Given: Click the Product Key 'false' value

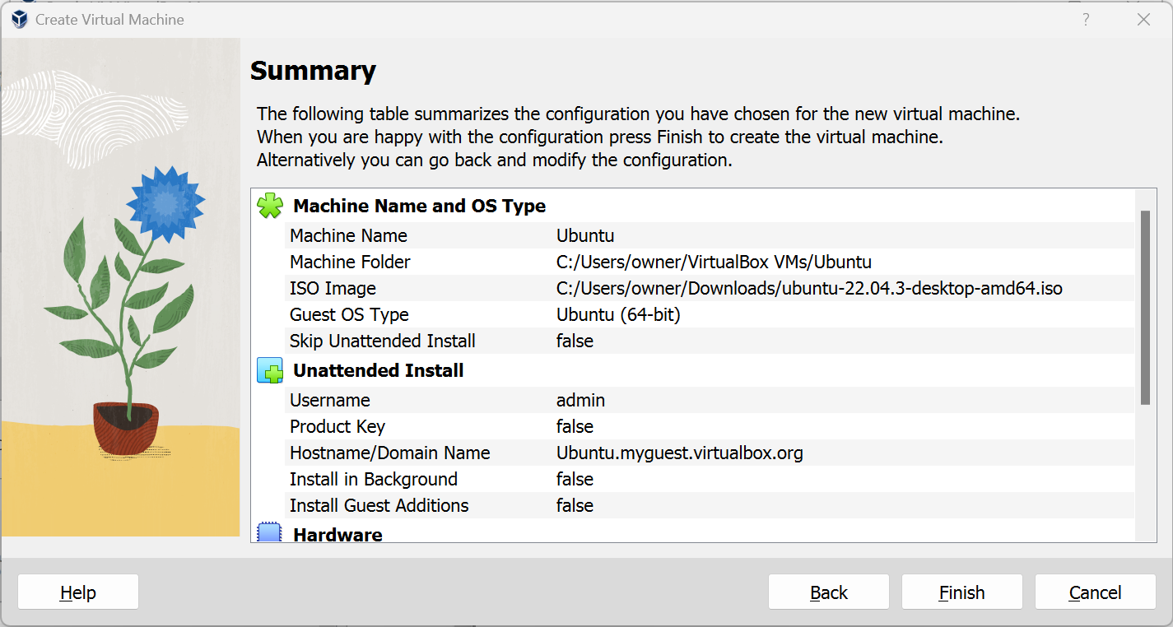Looking at the screenshot, I should click(x=575, y=426).
